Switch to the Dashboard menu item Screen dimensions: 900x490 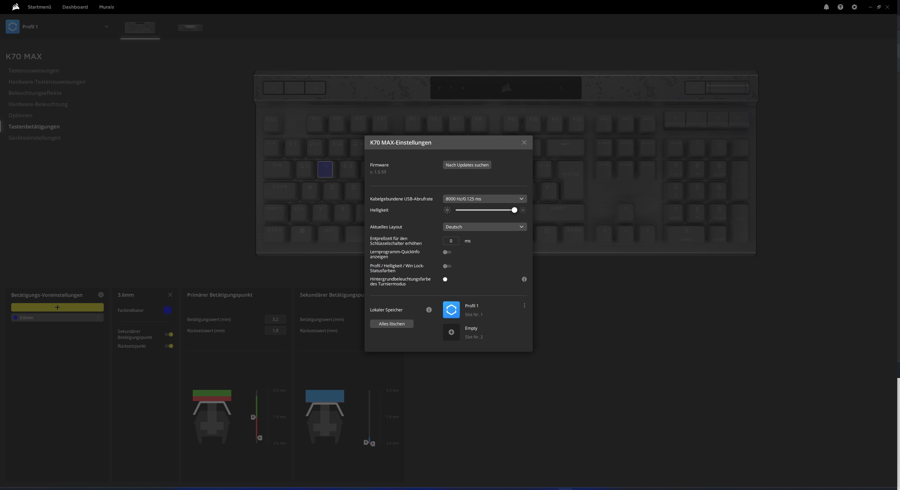pos(75,7)
